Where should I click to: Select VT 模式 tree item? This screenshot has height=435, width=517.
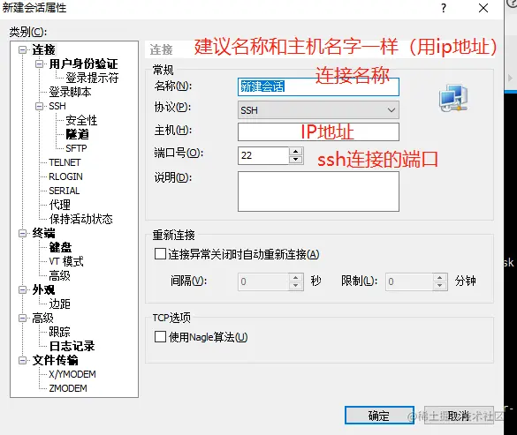pyautogui.click(x=66, y=261)
